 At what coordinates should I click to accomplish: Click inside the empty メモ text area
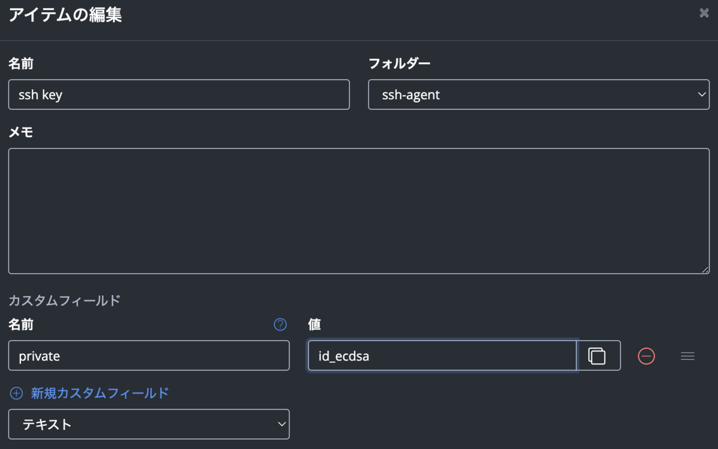[x=359, y=210]
